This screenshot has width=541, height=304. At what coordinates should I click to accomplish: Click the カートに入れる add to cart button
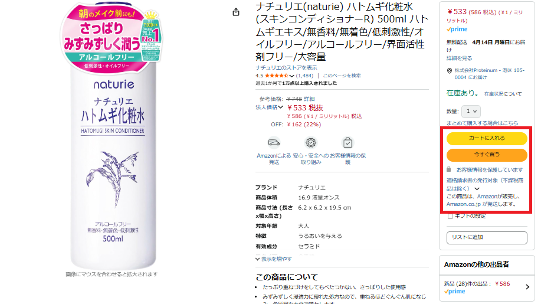[x=487, y=138]
